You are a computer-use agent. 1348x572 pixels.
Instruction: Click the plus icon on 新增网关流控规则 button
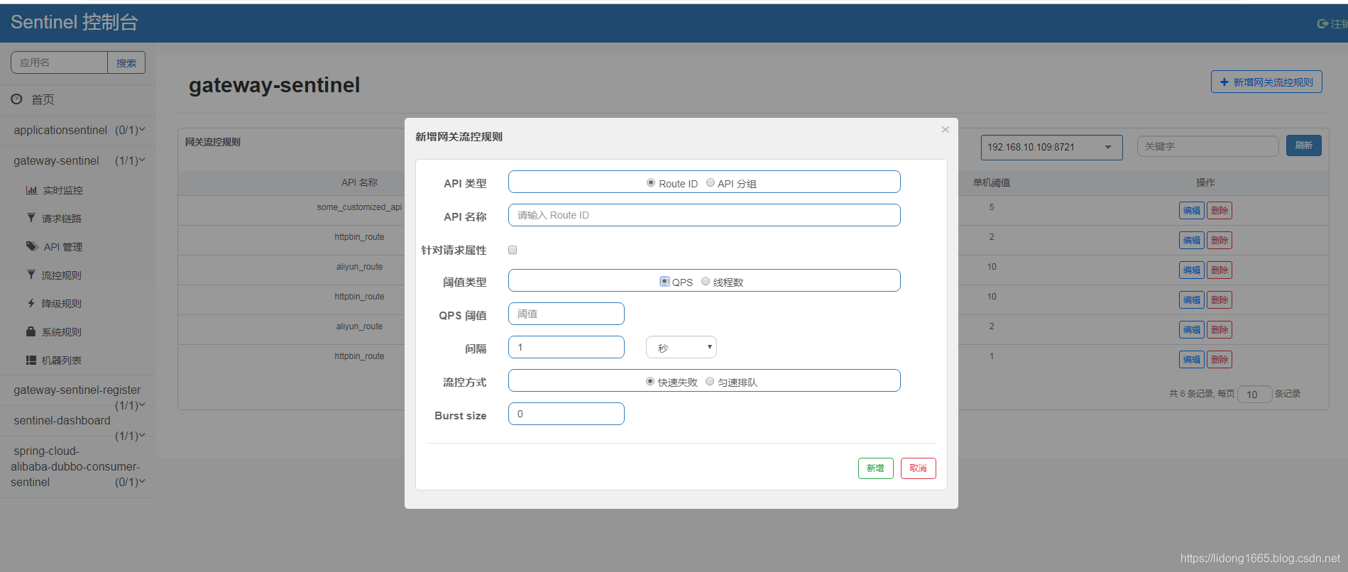(x=1224, y=82)
